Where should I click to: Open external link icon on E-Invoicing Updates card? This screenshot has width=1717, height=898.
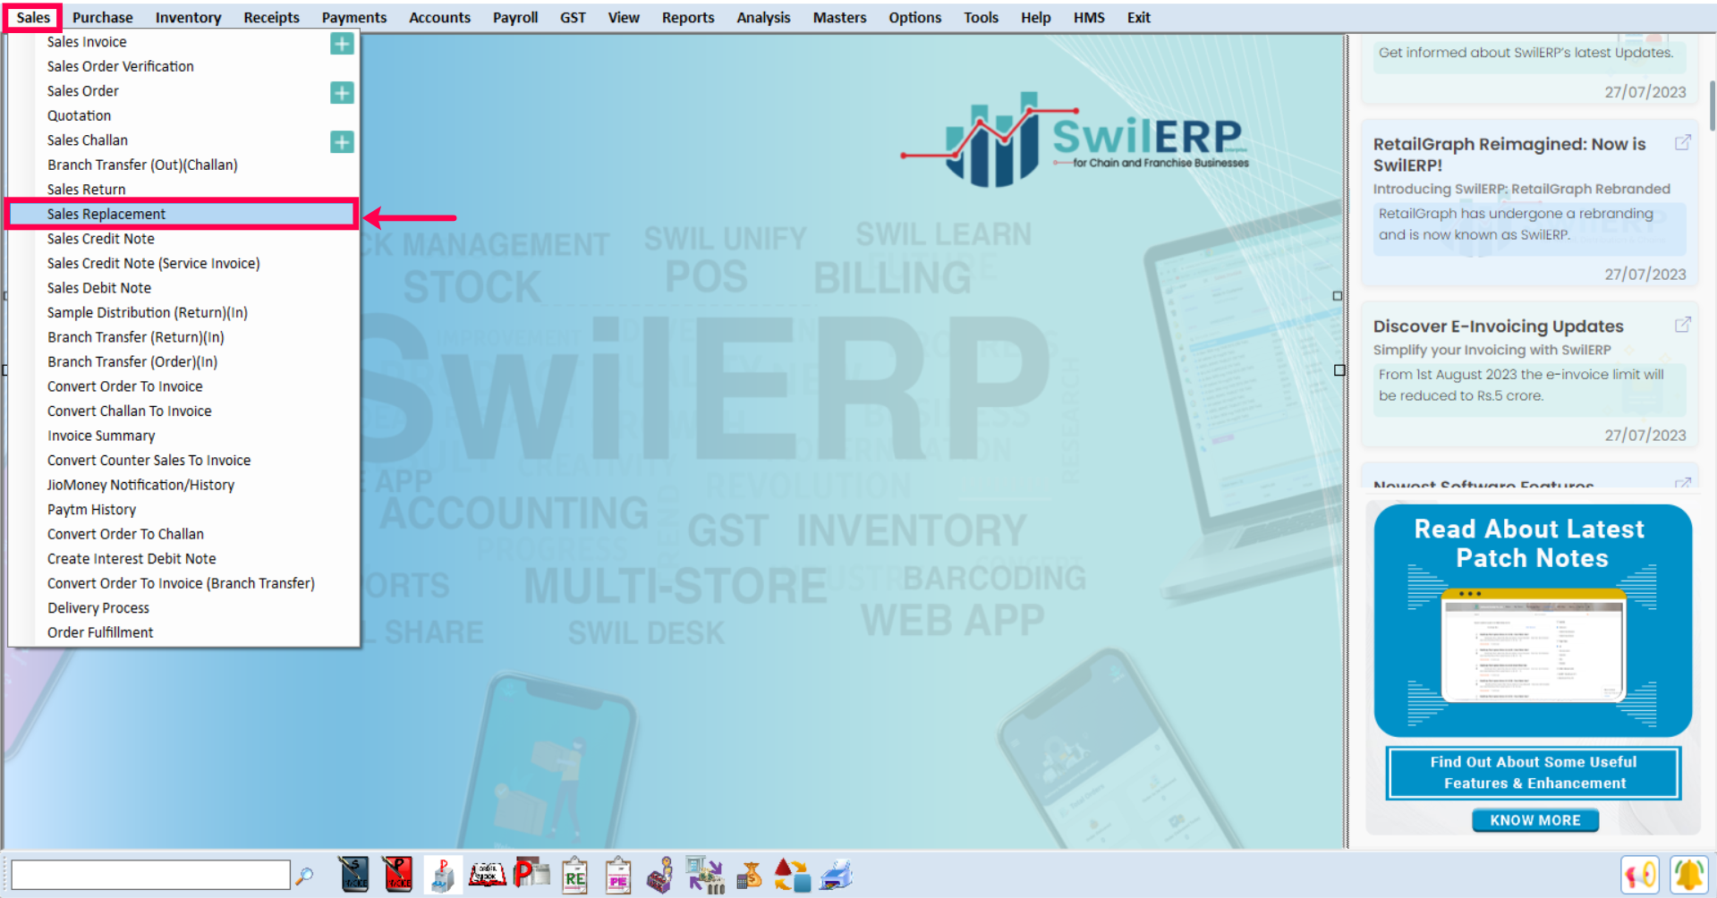tap(1682, 325)
